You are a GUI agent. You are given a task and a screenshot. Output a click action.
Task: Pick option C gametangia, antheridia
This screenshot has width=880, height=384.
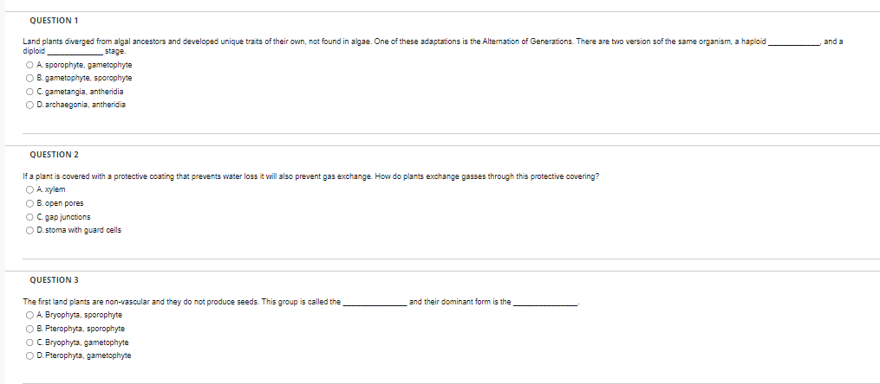[x=29, y=91]
